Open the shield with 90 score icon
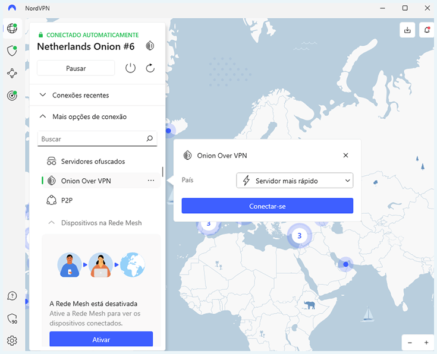This screenshot has width=437, height=354. pyautogui.click(x=12, y=318)
